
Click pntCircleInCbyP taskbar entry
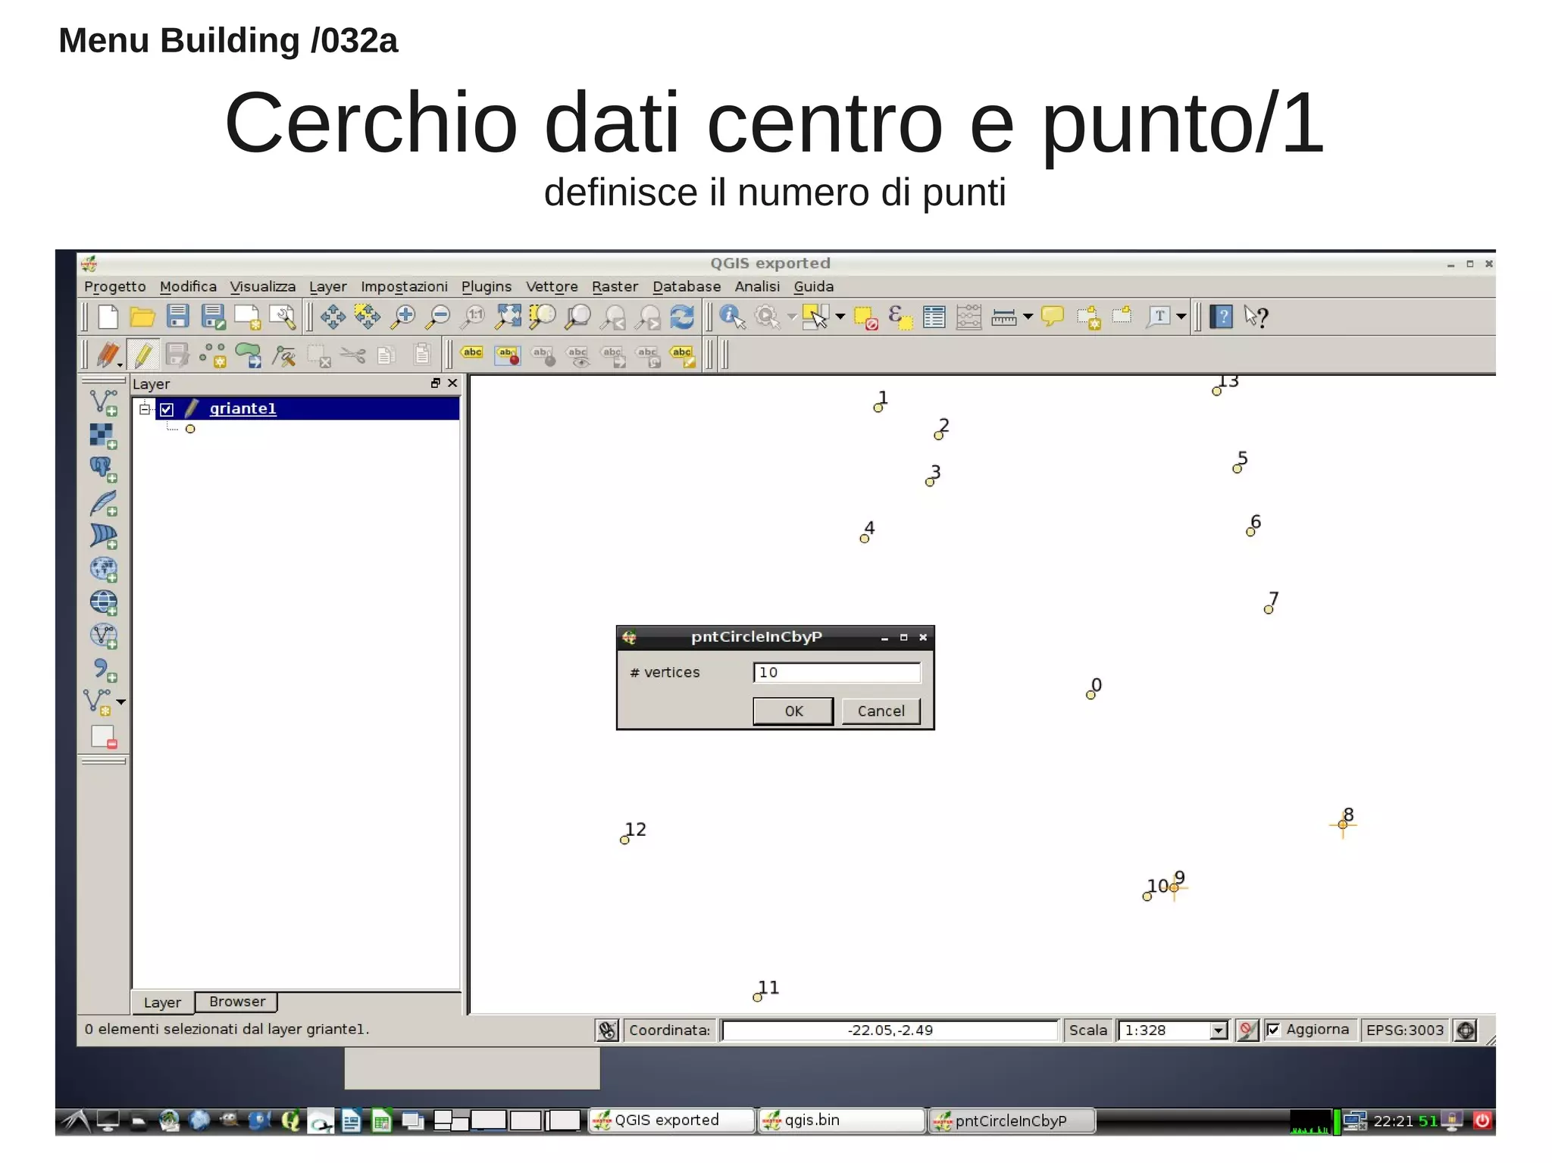1013,1121
